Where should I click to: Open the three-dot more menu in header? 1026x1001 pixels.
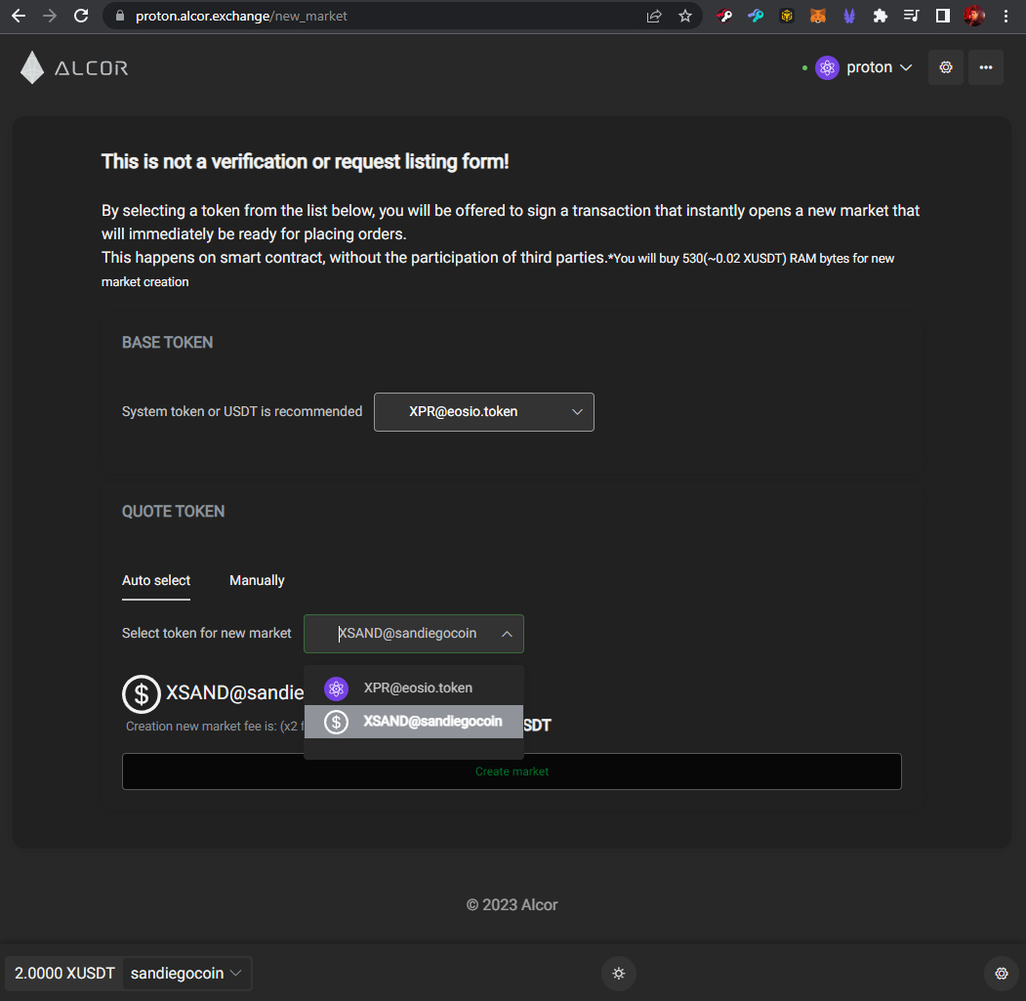coord(986,67)
